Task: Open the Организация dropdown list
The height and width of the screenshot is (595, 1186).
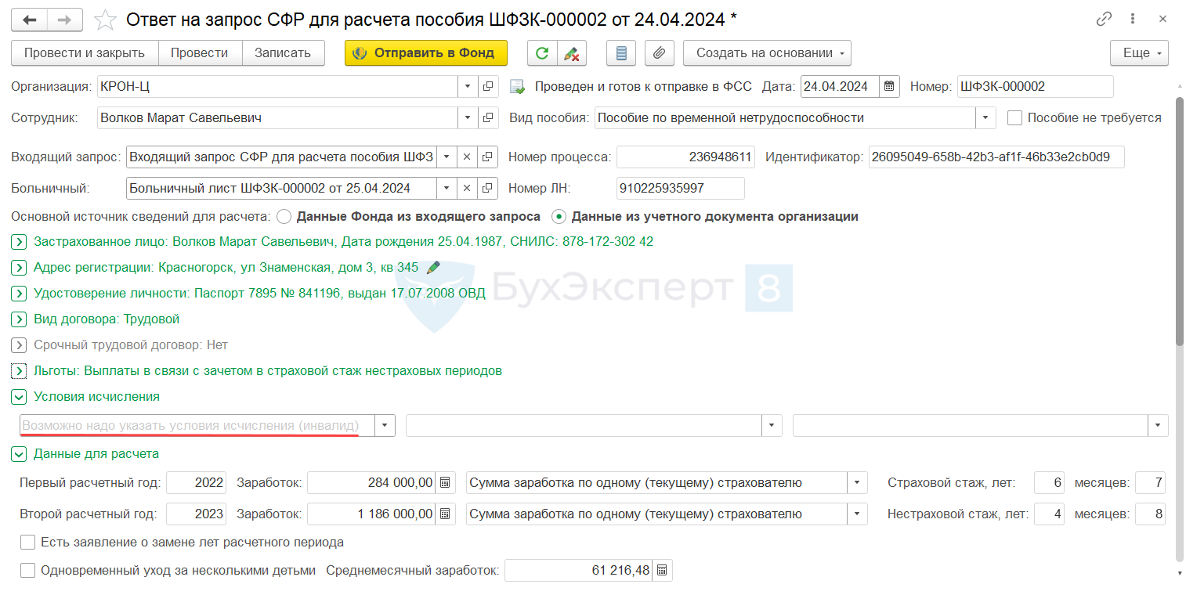Action: pyautogui.click(x=468, y=86)
